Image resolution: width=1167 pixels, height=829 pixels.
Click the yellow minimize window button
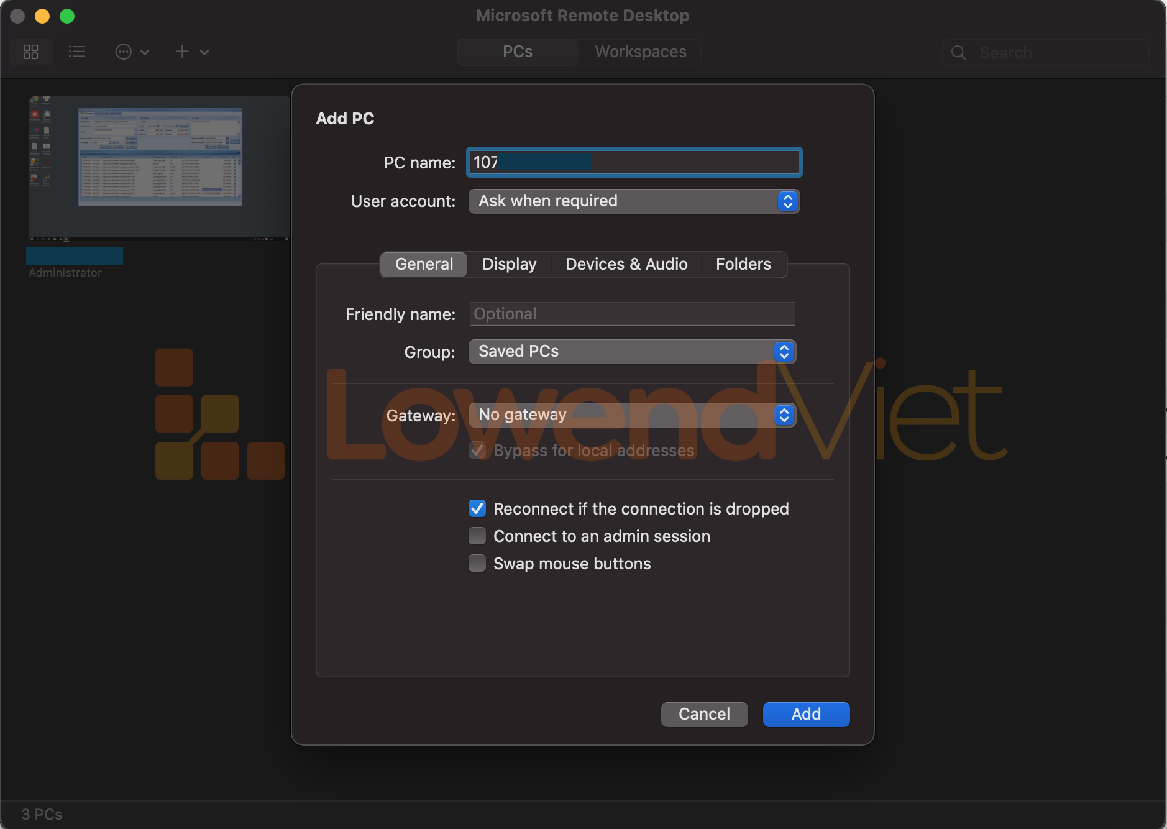click(42, 16)
